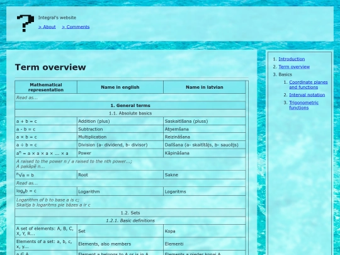340x255 pixels.
Task: Click the 'Set' cell
Action: pos(120,231)
